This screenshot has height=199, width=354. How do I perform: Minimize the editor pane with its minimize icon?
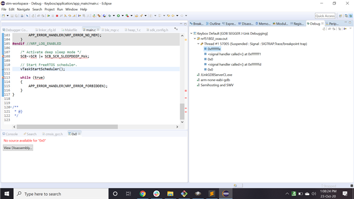181,24
